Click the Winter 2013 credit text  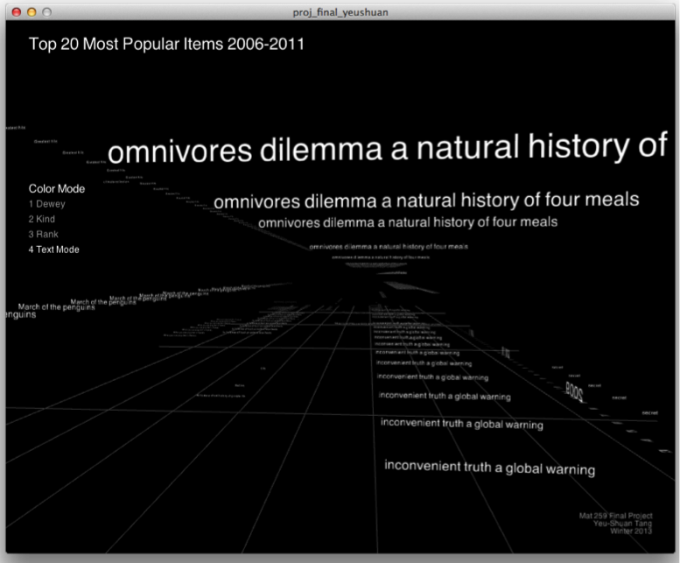click(631, 531)
